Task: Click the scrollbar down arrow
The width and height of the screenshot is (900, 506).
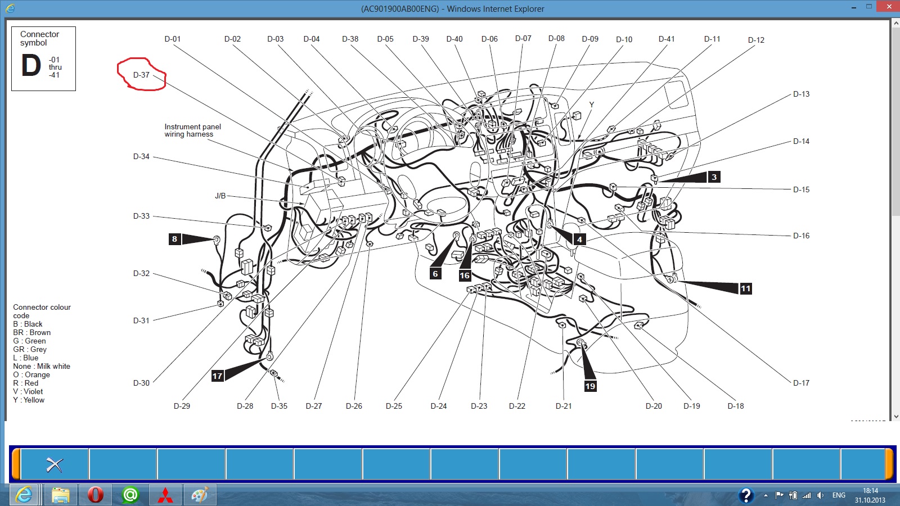Action: tap(895, 417)
